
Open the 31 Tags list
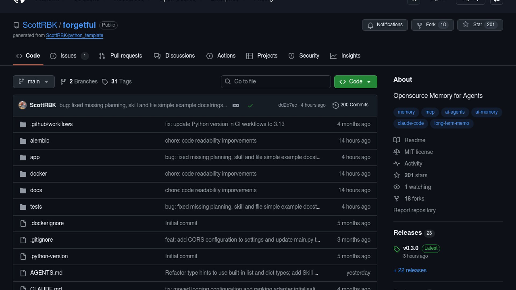pyautogui.click(x=117, y=82)
